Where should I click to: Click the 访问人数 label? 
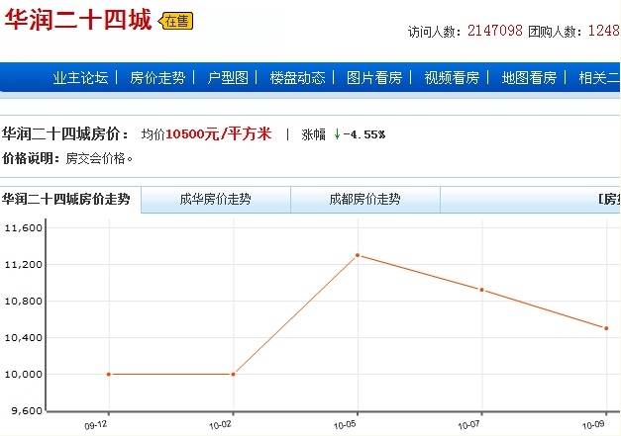coord(435,32)
